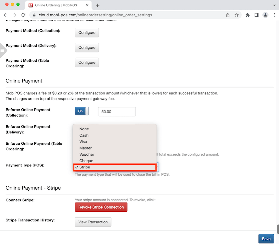Select the Online Ordering MobiPOS tab

click(58, 5)
